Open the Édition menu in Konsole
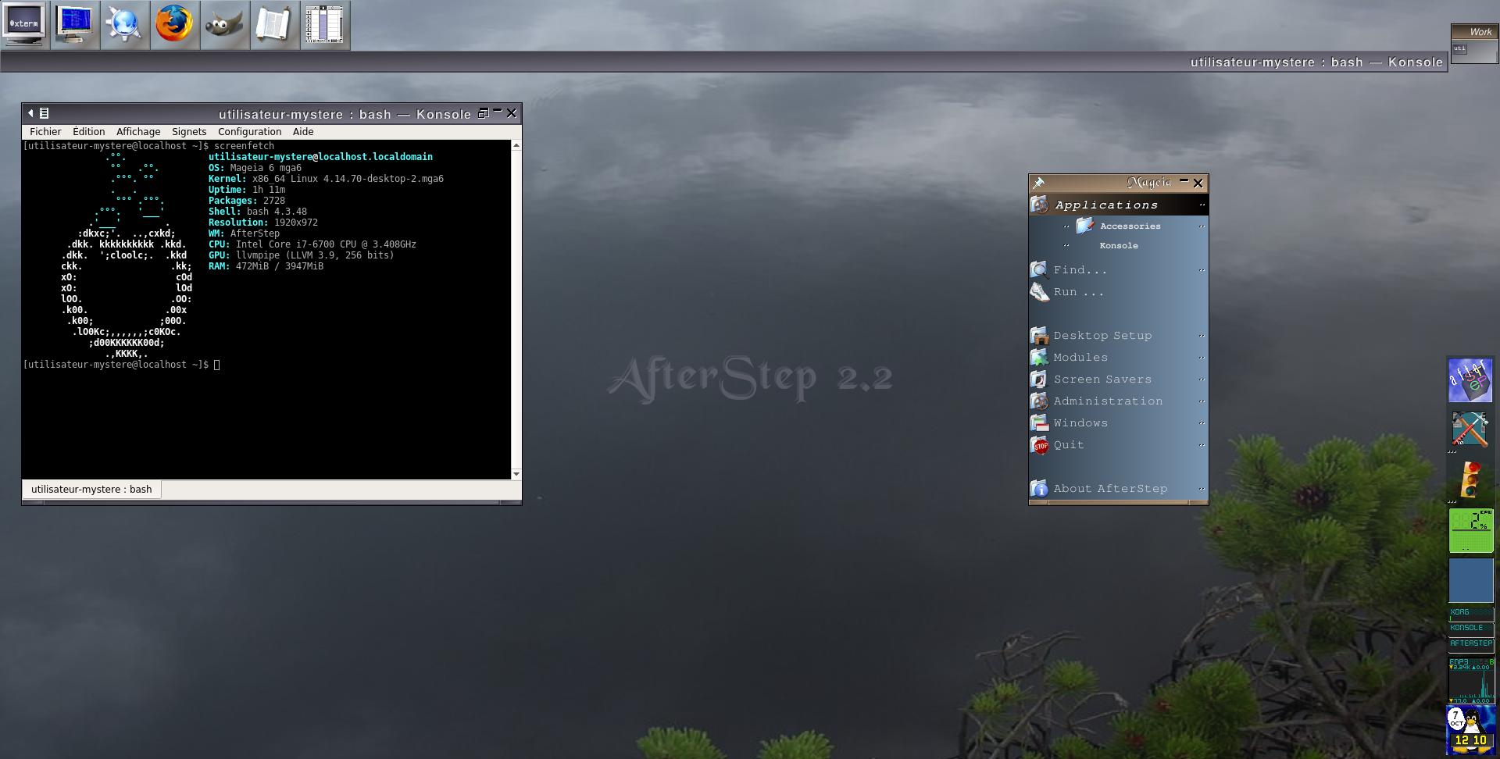This screenshot has height=759, width=1500. point(88,132)
